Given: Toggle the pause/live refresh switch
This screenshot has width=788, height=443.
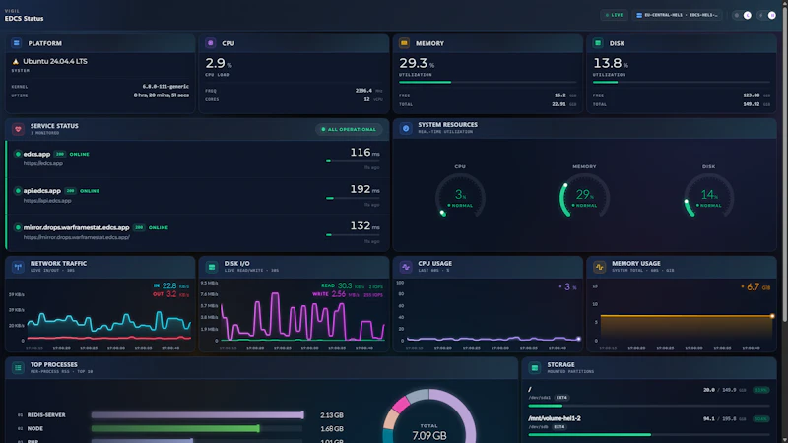Looking at the screenshot, I should pos(767,15).
